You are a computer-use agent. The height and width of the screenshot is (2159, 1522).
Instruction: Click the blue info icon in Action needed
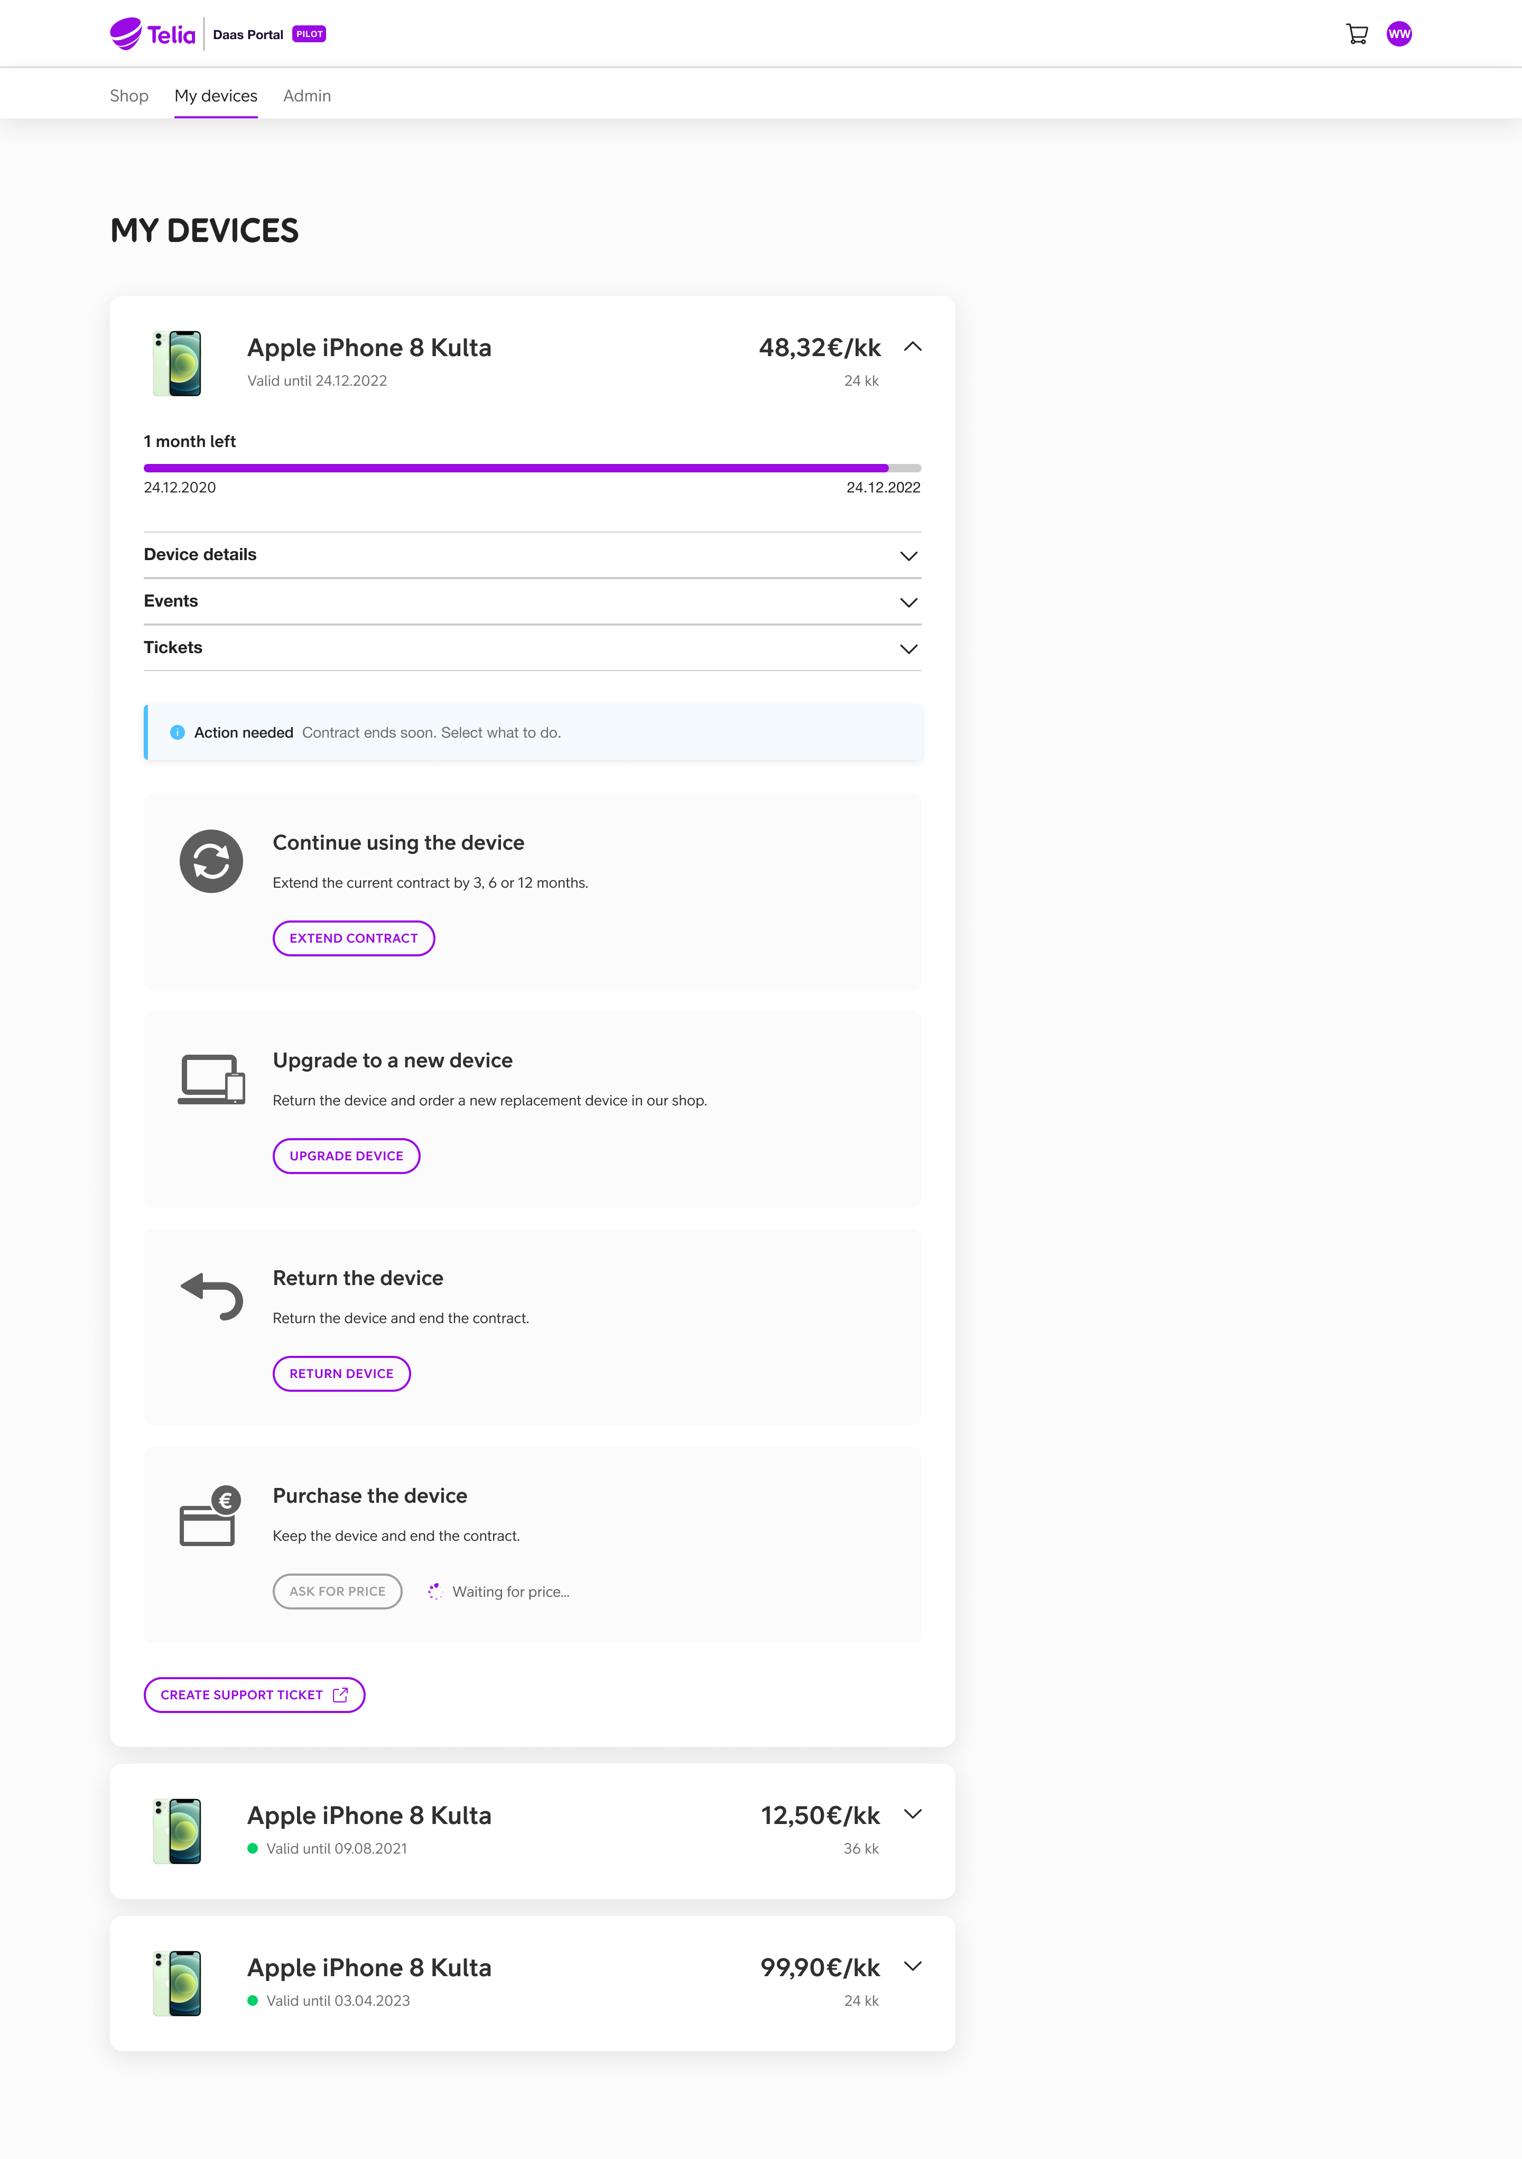(177, 732)
